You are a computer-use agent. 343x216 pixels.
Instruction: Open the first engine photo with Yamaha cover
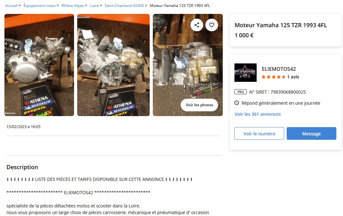(x=39, y=65)
